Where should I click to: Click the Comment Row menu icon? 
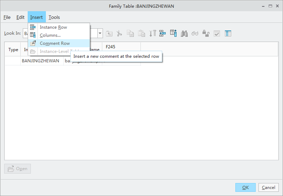33,43
